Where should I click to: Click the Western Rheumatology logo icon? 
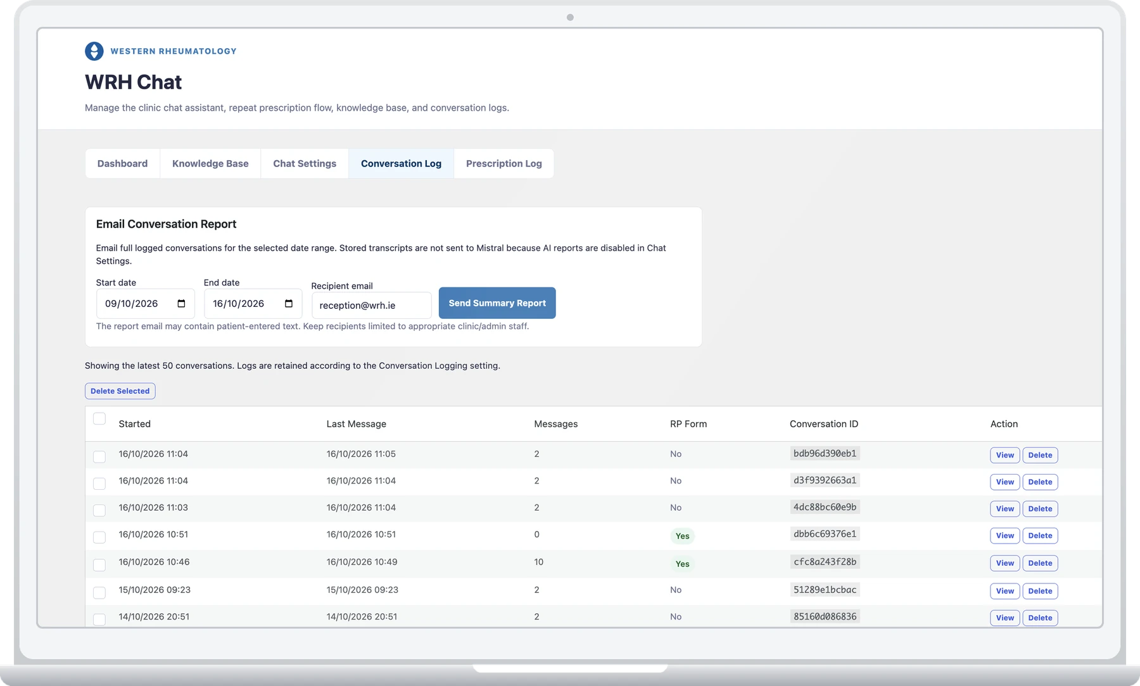[94, 51]
